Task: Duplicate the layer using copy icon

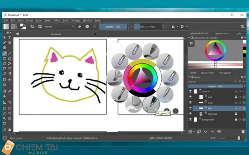Action: tap(199, 132)
